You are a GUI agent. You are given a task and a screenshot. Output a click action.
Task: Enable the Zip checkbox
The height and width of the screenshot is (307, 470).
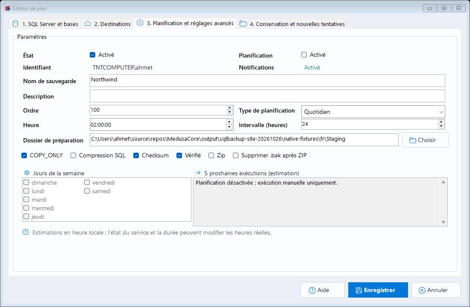tap(211, 155)
